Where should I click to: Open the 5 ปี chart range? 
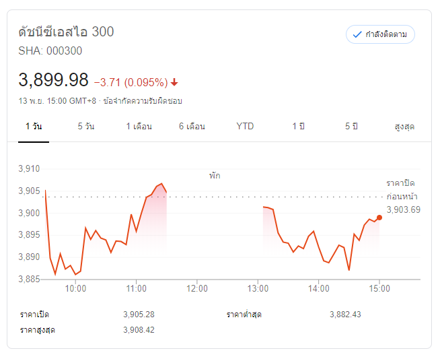(x=351, y=127)
